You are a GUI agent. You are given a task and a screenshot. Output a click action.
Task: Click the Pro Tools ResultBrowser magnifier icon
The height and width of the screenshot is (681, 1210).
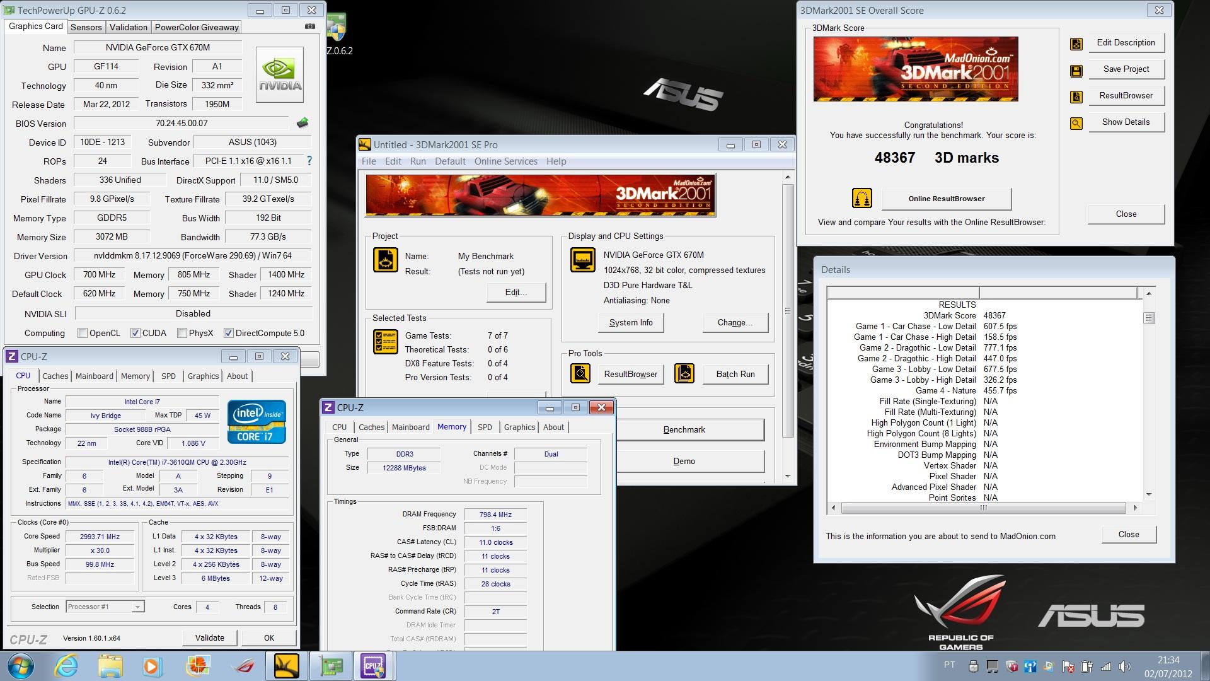coord(580,374)
